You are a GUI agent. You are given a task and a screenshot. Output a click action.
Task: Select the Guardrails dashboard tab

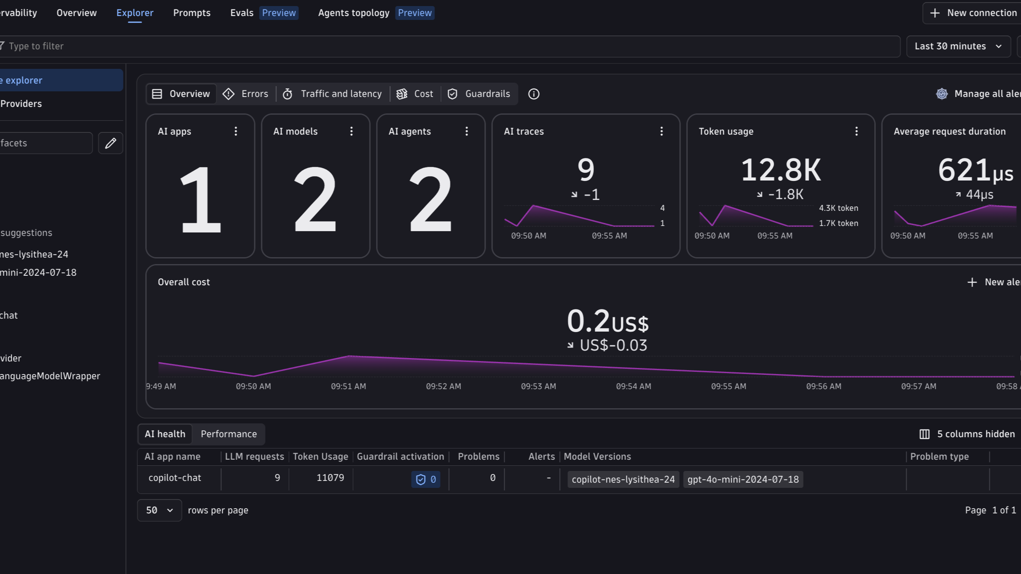point(479,94)
